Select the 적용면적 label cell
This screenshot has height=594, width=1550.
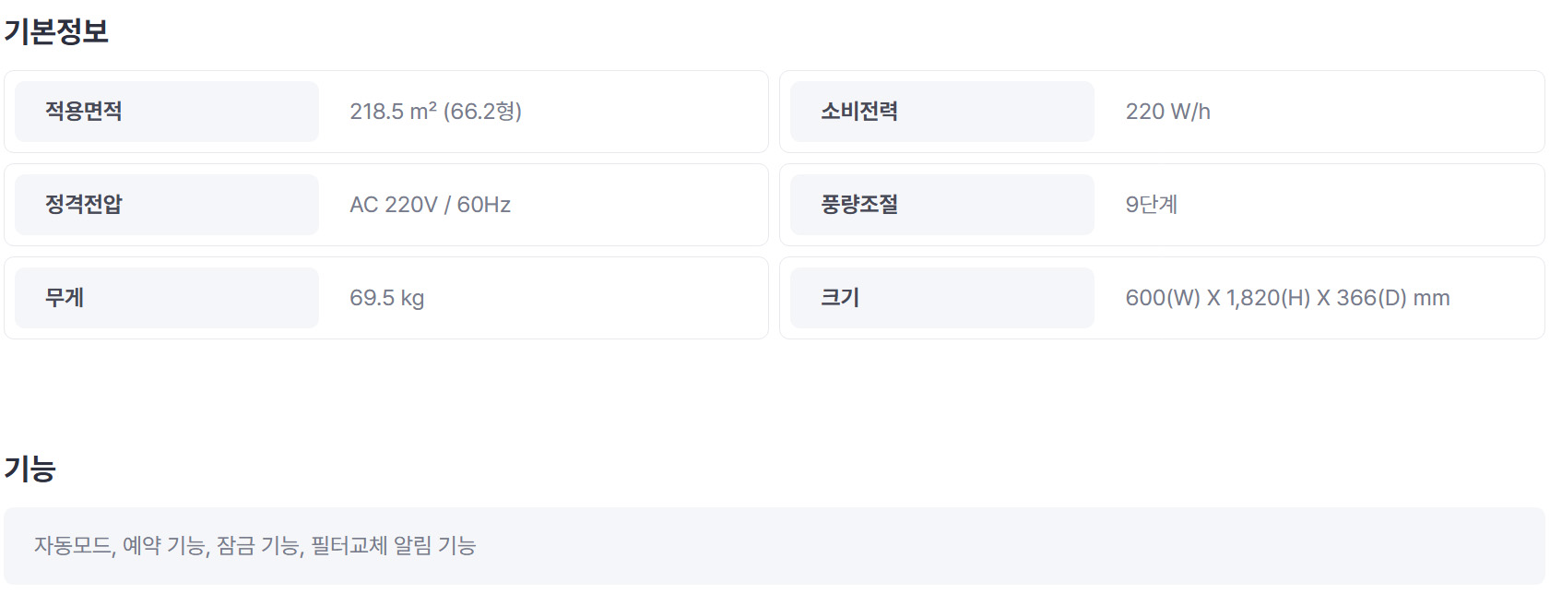pyautogui.click(x=167, y=112)
